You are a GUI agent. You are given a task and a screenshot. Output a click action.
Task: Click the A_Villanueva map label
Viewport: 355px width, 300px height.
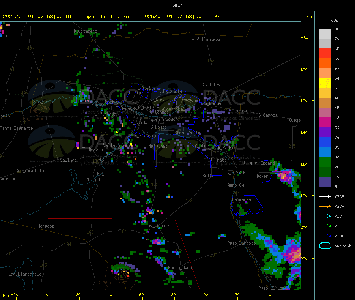point(206,39)
